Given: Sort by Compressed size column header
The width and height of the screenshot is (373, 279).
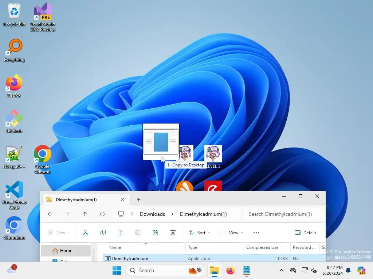Looking at the screenshot, I should click(267, 247).
